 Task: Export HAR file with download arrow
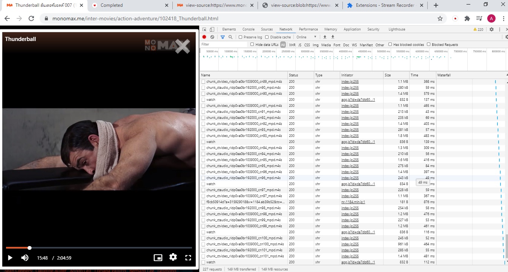pos(333,37)
